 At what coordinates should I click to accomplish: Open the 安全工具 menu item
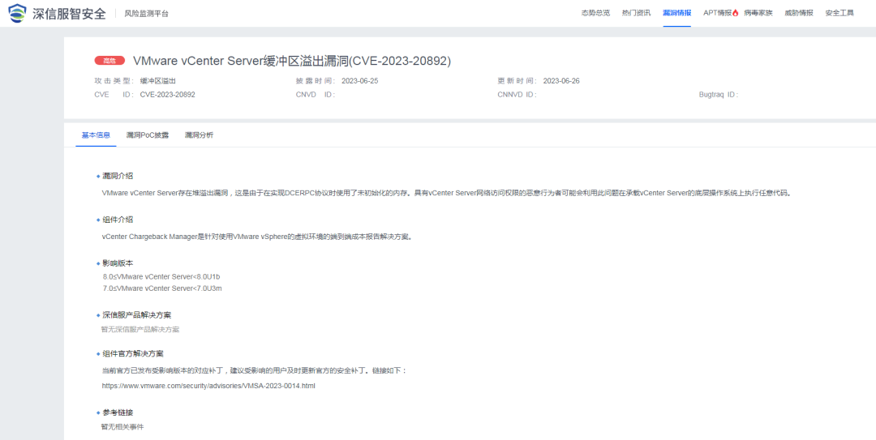[x=839, y=14]
